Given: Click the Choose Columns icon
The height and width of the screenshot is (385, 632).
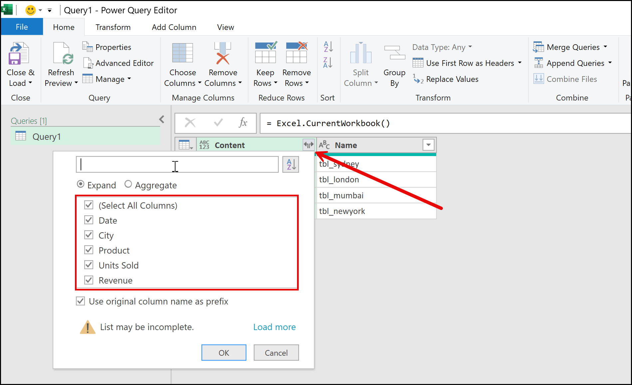Looking at the screenshot, I should [x=182, y=53].
